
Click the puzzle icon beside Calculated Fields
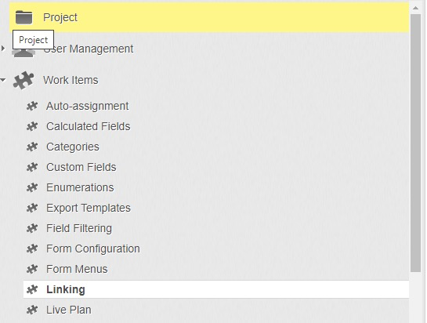click(x=32, y=126)
